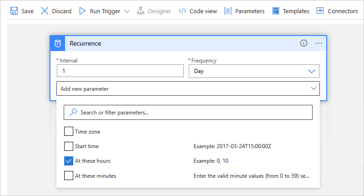364x196 pixels.
Task: Focus the Search or filter parameters box
Action: click(x=188, y=112)
